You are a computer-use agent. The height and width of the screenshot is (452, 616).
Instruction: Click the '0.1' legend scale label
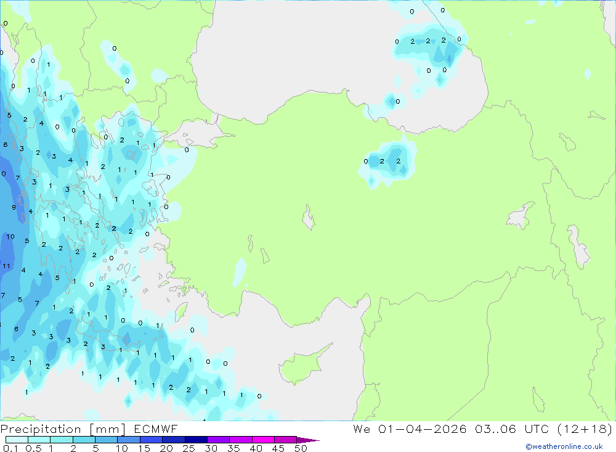(x=10, y=448)
